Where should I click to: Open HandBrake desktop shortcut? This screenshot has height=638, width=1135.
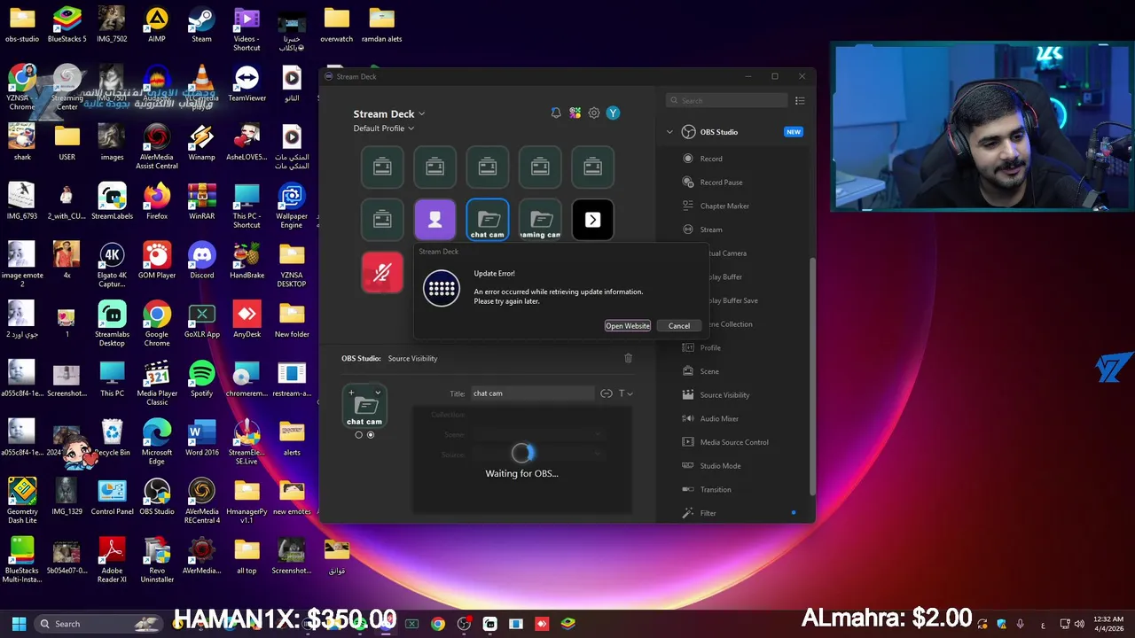click(x=247, y=261)
